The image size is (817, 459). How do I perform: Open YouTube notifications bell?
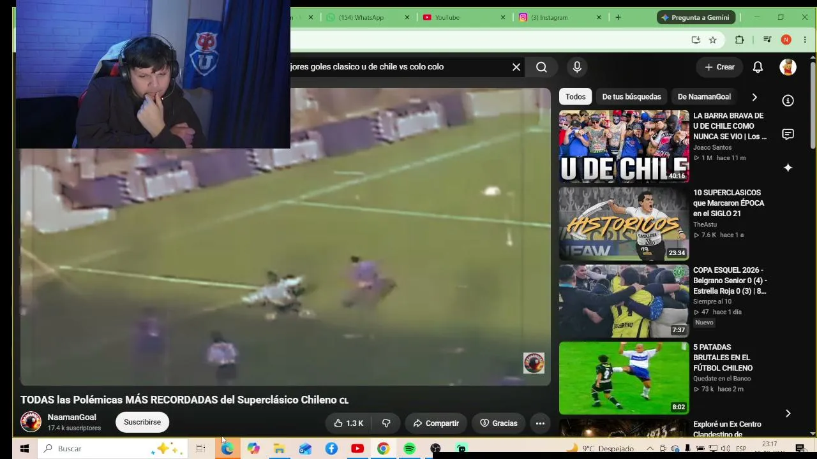coord(758,67)
